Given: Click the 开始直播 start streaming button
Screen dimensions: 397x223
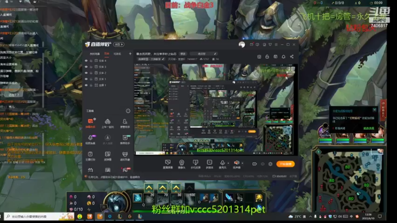Looking at the screenshot, I should [x=285, y=164].
